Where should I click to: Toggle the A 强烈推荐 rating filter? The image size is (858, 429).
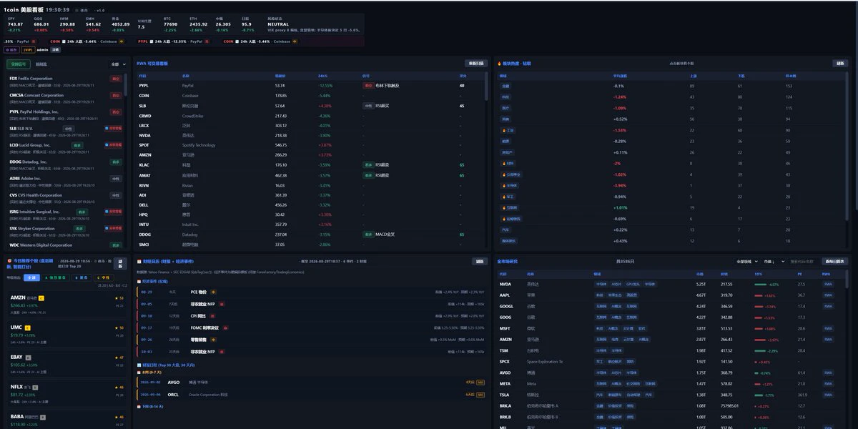coord(57,277)
